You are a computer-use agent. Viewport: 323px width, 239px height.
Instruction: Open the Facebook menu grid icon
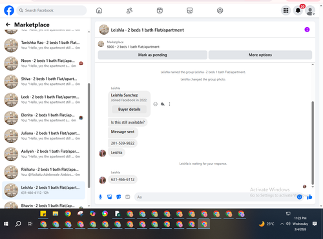pyautogui.click(x=286, y=10)
